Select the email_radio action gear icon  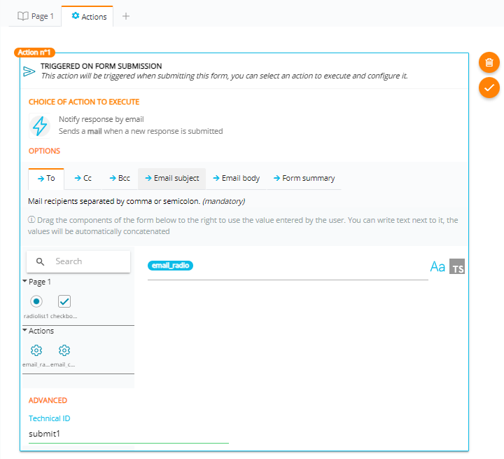(36, 350)
